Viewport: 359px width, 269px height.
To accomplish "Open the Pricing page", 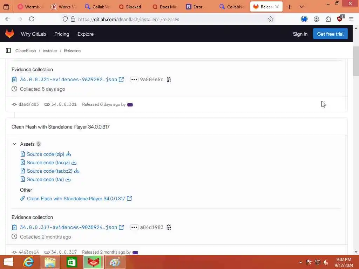I will pyautogui.click(x=62, y=34).
